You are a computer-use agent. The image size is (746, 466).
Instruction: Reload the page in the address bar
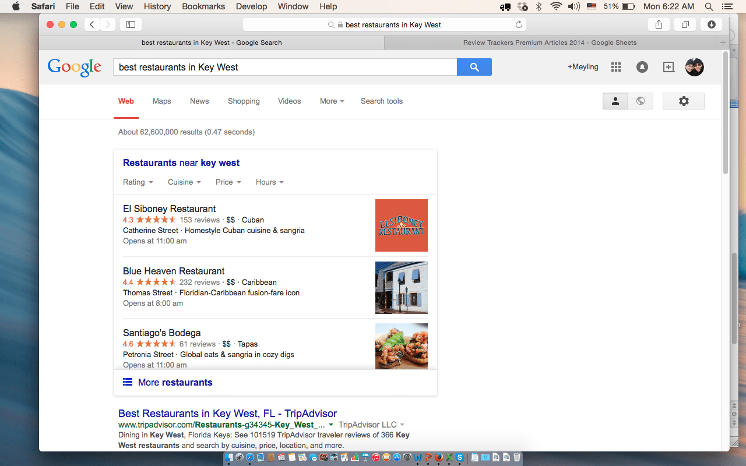[519, 24]
